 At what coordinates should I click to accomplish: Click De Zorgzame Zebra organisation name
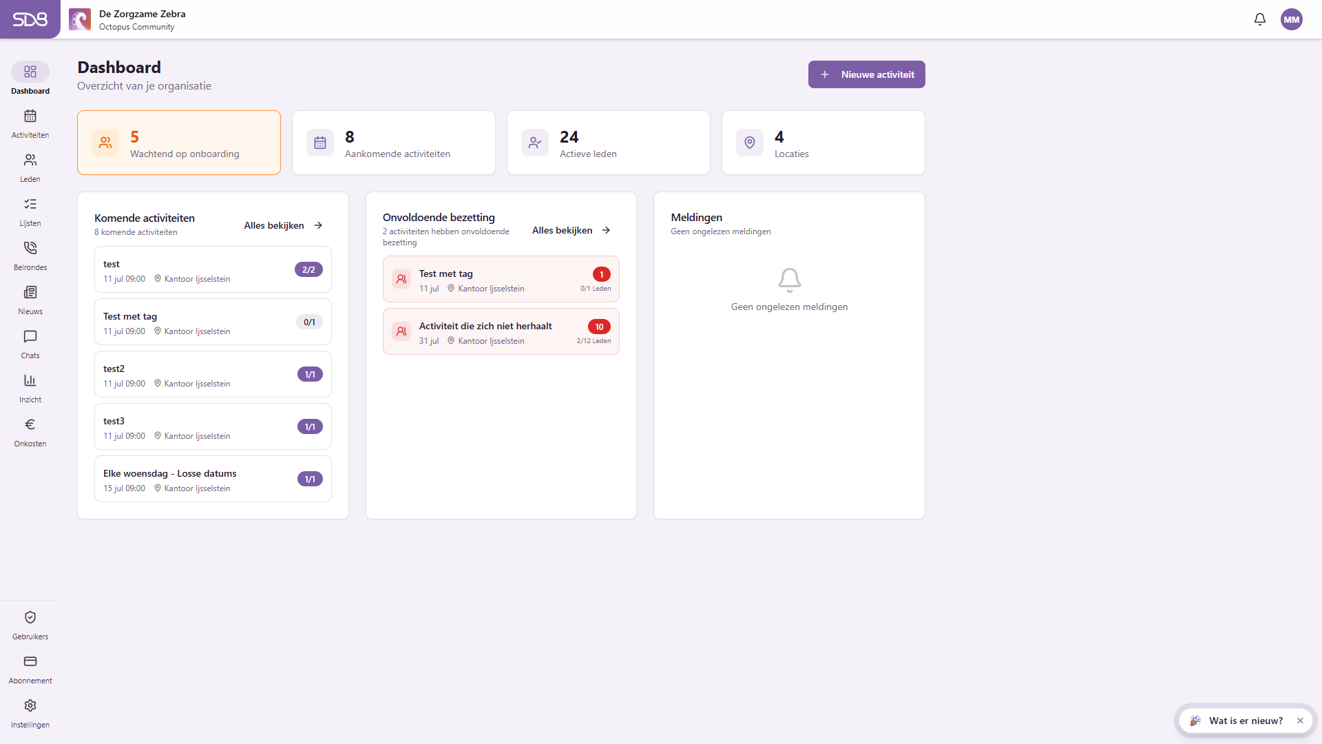pos(143,14)
